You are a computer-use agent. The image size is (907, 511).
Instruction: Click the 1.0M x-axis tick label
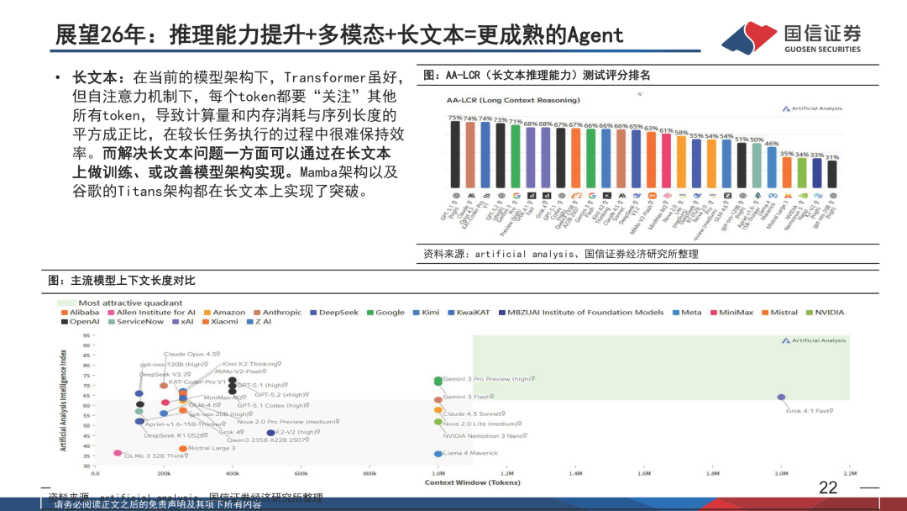(x=438, y=473)
